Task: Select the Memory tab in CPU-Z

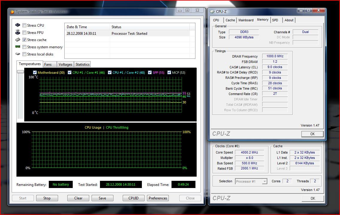Action: click(x=263, y=20)
